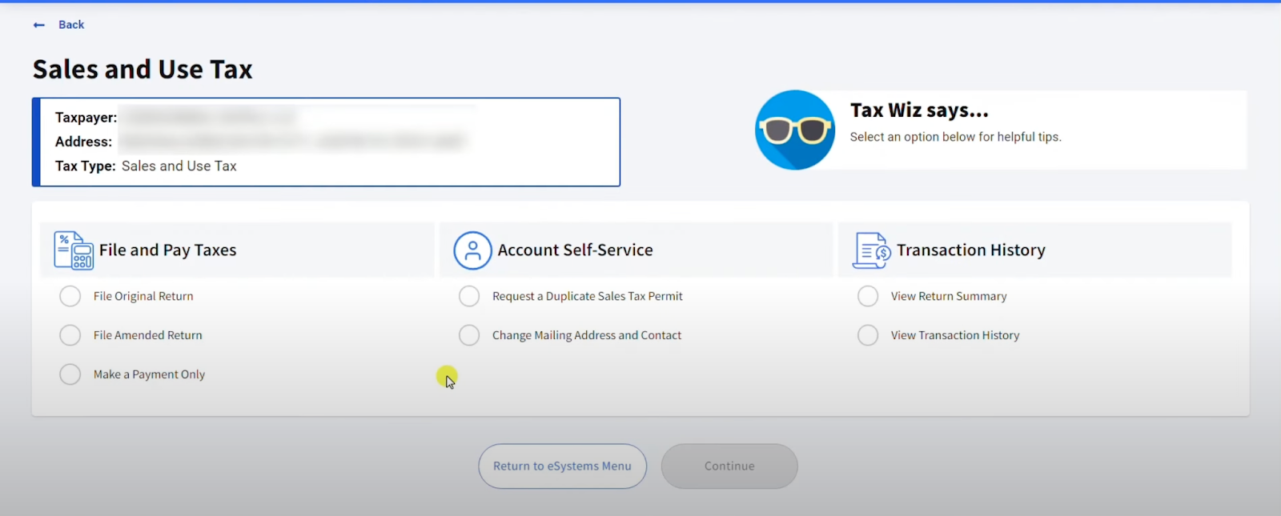Go back using the Back link
The image size is (1281, 516).
point(71,25)
